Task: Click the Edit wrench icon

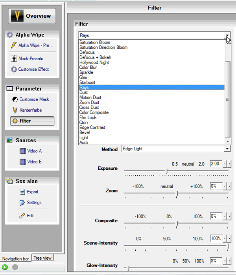Action: (22, 216)
